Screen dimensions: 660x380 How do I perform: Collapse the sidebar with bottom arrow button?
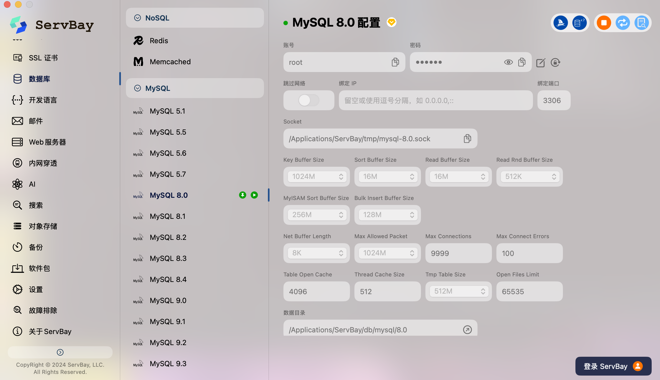coord(60,352)
